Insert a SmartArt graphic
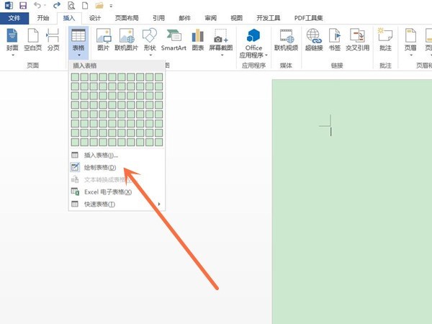 point(174,40)
